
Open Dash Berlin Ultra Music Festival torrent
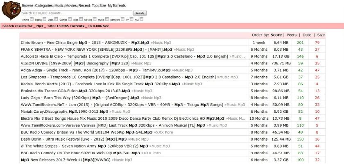pos(74,139)
